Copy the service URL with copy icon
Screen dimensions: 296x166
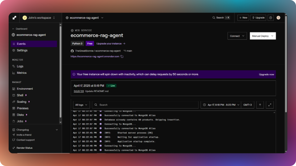pyautogui.click(x=122, y=57)
